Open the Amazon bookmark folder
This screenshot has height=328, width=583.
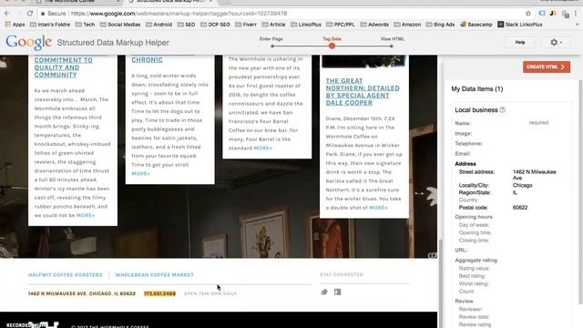click(407, 25)
